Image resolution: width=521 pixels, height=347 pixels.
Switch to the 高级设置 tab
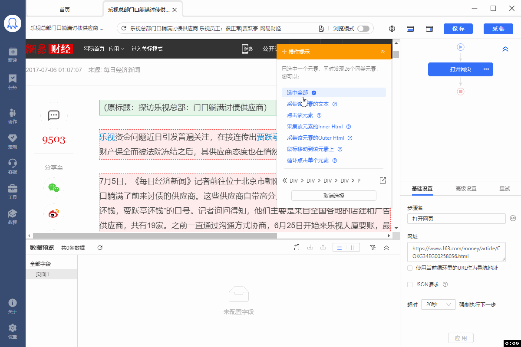[466, 189]
